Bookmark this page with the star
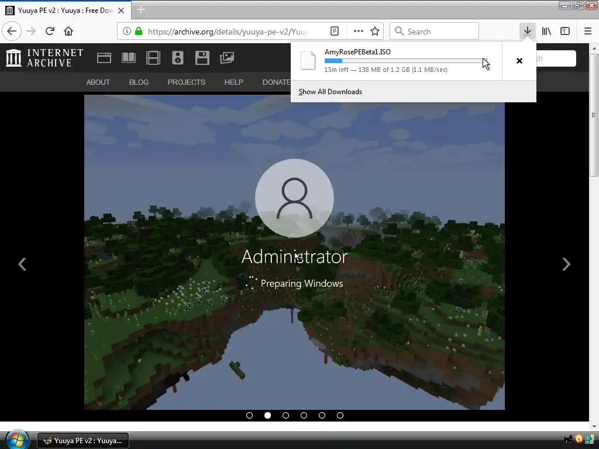Viewport: 599px width, 449px height. (x=375, y=31)
